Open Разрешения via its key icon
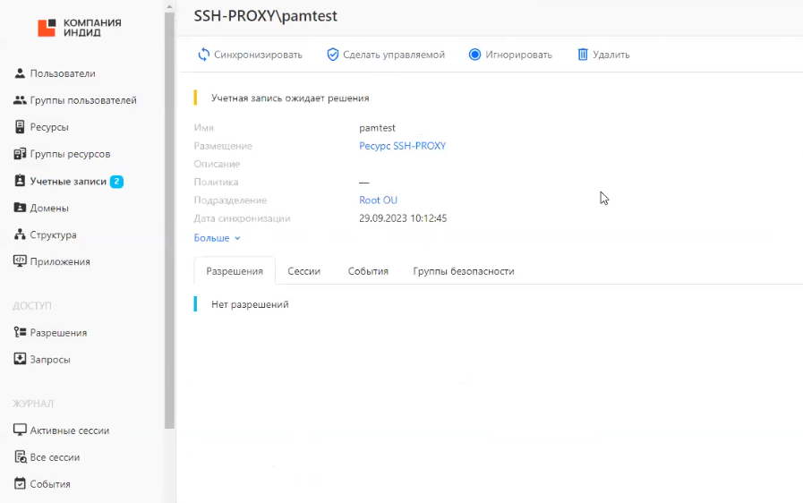The height and width of the screenshot is (503, 803). click(x=20, y=332)
